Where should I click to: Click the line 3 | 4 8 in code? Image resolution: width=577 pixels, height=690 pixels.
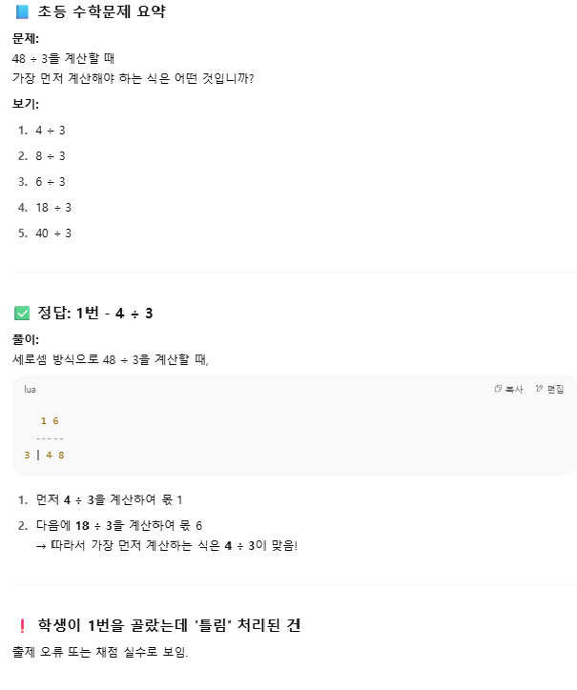coord(45,456)
